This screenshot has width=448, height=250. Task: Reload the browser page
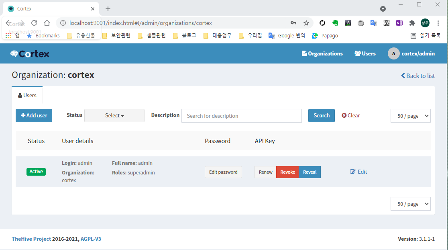[x=34, y=23]
